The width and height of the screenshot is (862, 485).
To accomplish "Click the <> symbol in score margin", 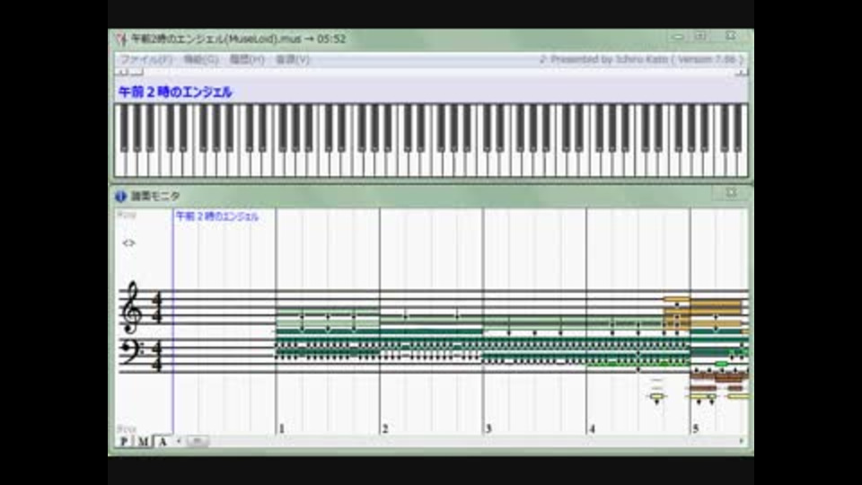I will click(x=128, y=243).
